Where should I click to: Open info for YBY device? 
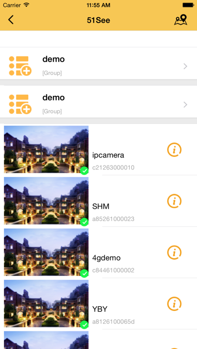click(174, 304)
